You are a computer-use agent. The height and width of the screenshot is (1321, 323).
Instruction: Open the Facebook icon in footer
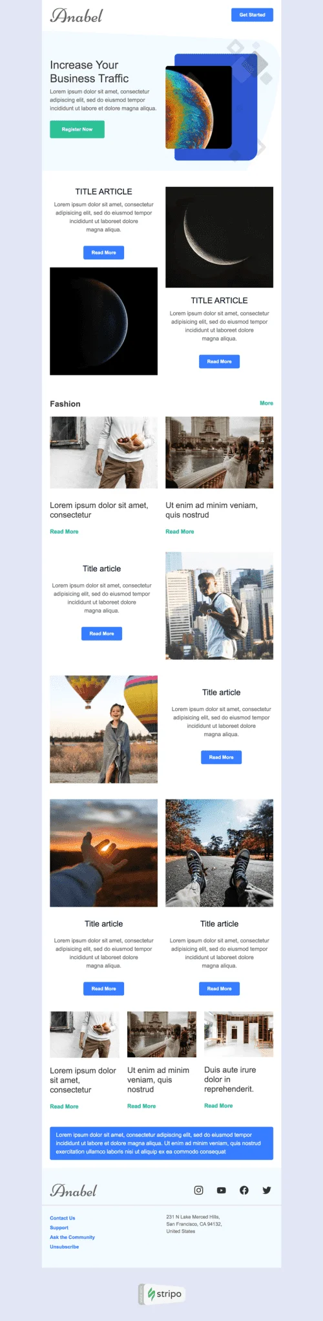[x=244, y=1190]
